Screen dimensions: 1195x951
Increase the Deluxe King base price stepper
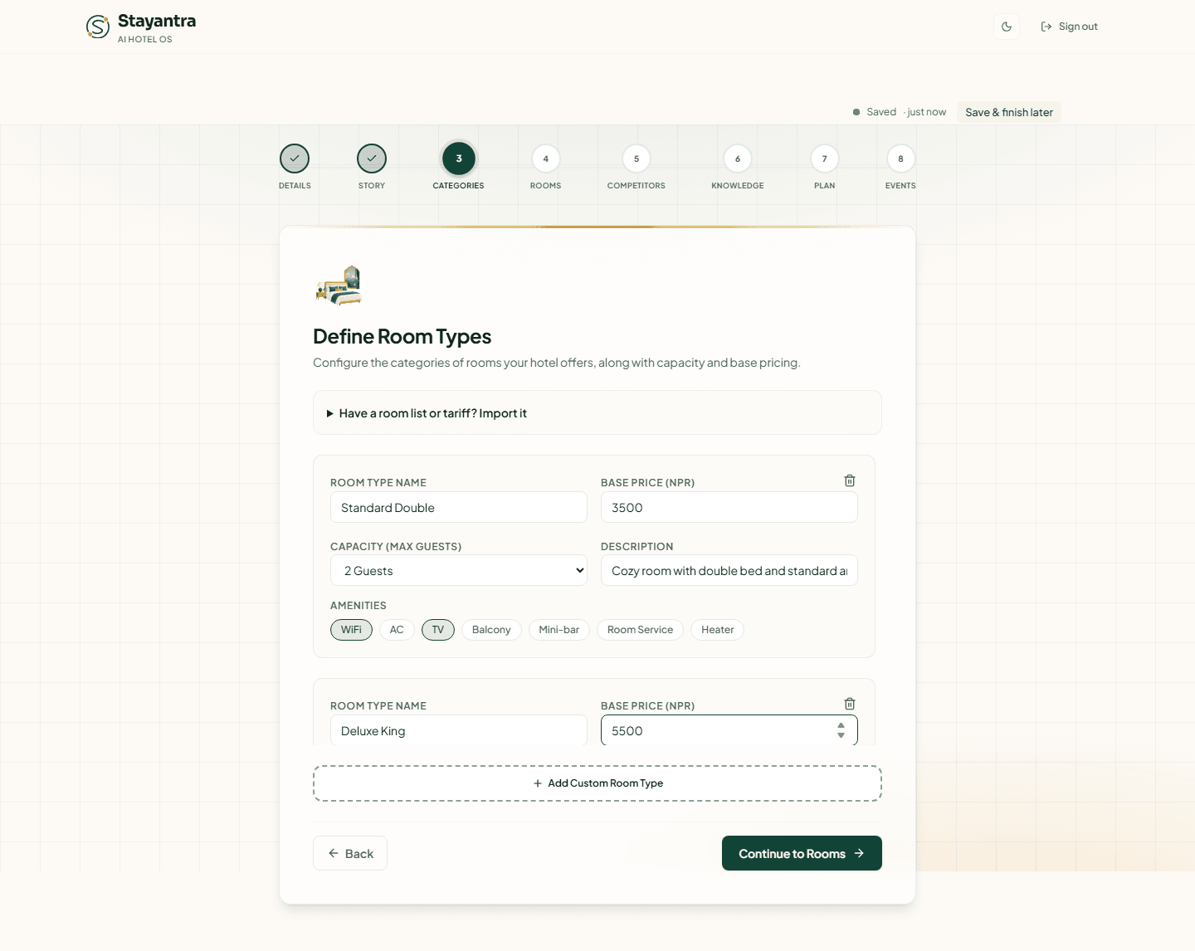(x=841, y=725)
